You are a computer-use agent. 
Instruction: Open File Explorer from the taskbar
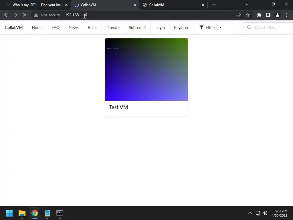pos(22,213)
